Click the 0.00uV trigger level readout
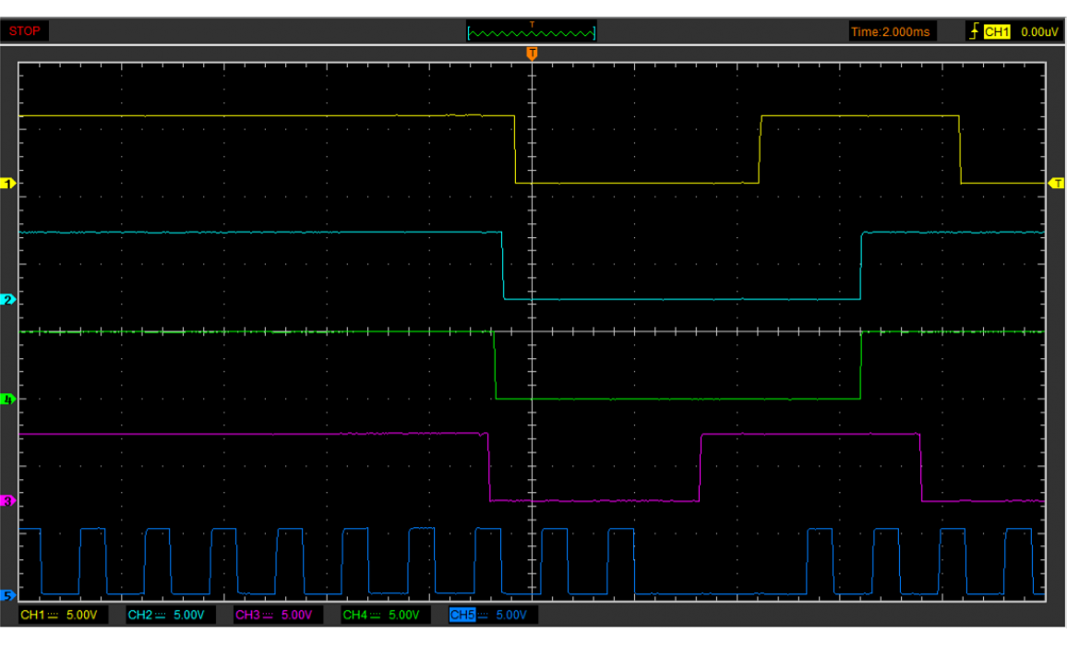The image size is (1067, 646). tap(1038, 31)
